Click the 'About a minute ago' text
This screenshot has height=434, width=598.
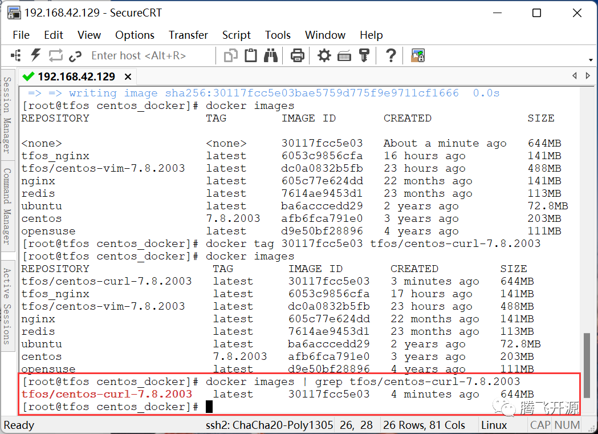(445, 143)
